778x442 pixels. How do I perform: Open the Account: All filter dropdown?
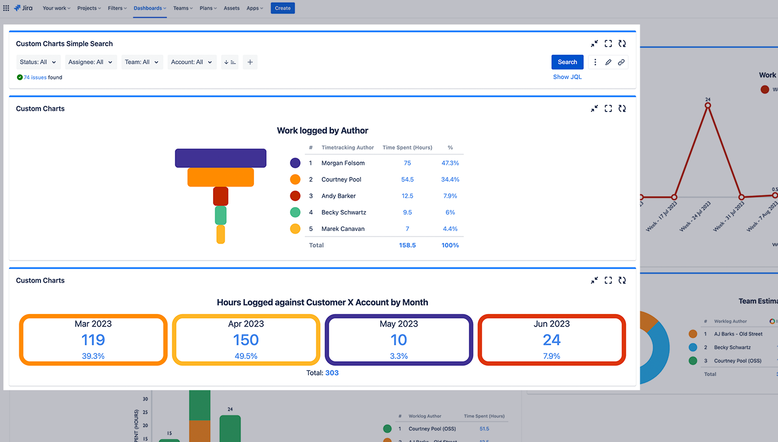point(192,62)
